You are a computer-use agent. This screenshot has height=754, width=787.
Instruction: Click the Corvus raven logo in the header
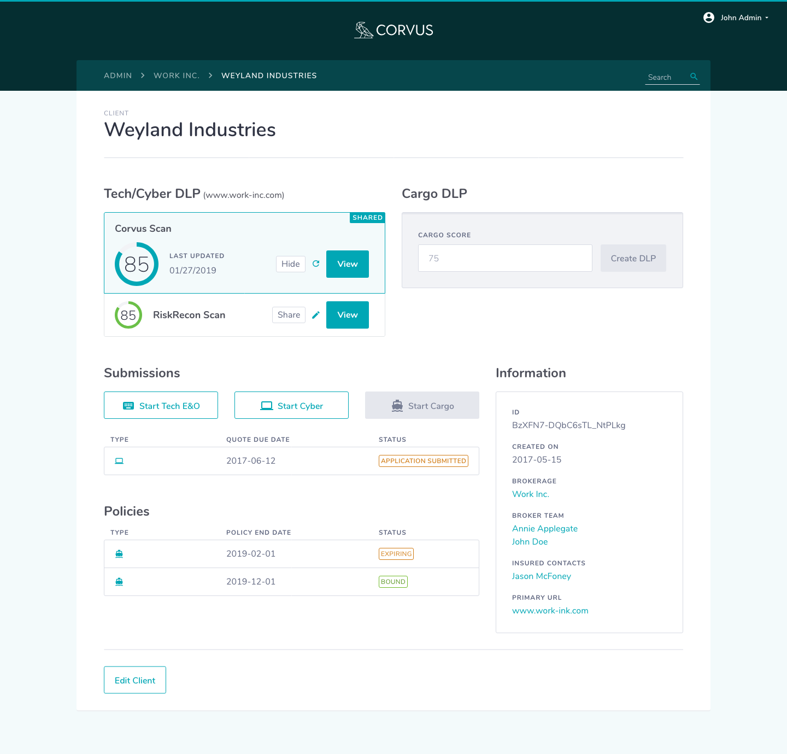point(362,30)
